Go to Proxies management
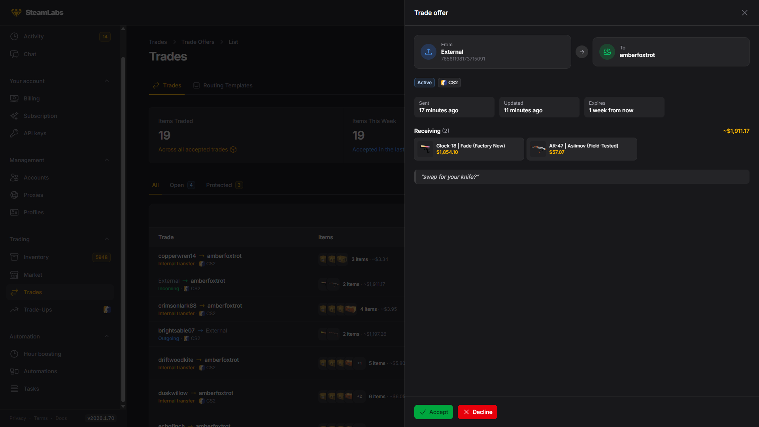This screenshot has height=427, width=759. point(60,195)
